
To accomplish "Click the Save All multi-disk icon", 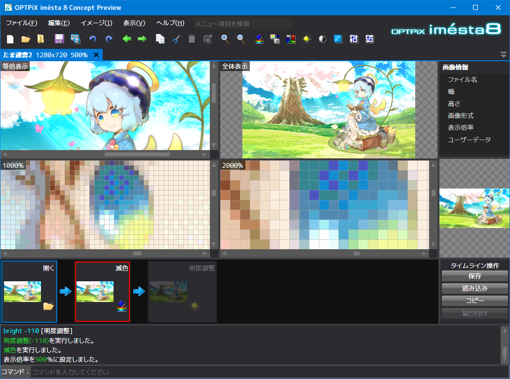I will [75, 39].
